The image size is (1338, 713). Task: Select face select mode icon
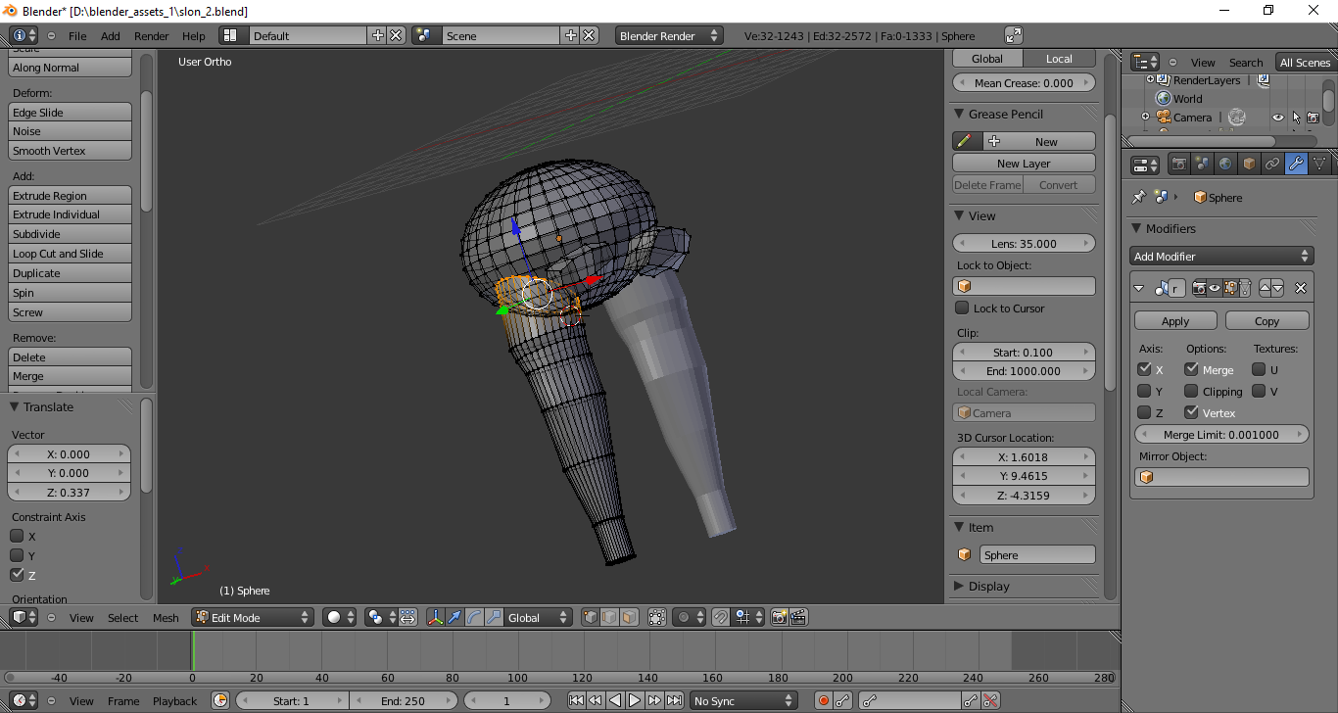click(629, 617)
